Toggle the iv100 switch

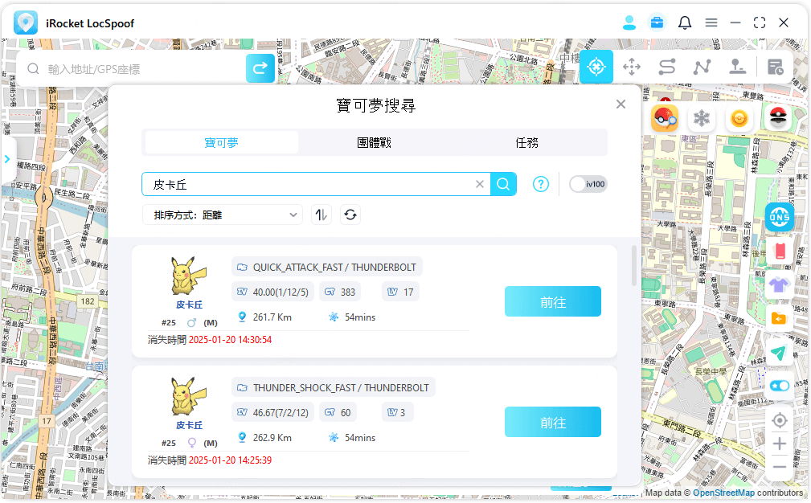588,184
